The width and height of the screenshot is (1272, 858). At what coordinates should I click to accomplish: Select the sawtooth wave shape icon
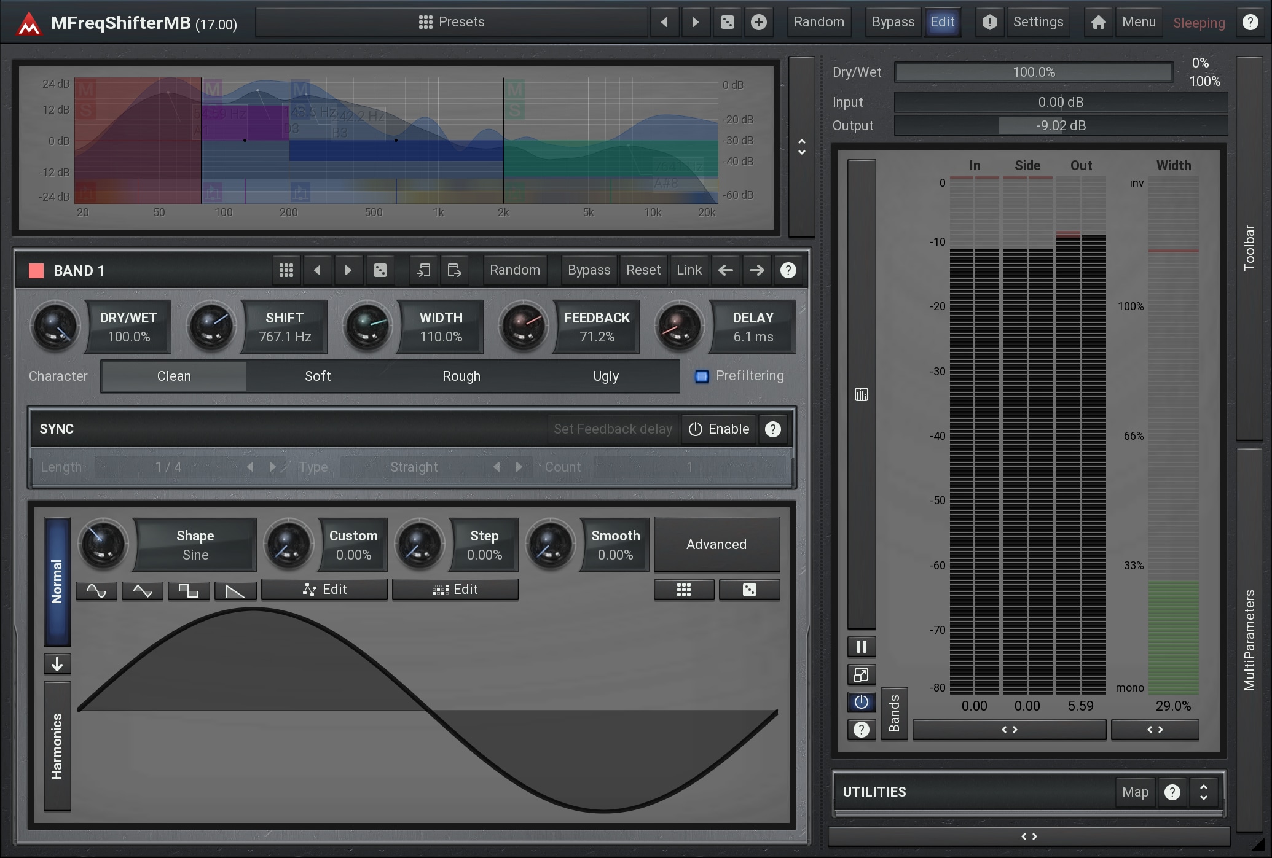[x=235, y=590]
